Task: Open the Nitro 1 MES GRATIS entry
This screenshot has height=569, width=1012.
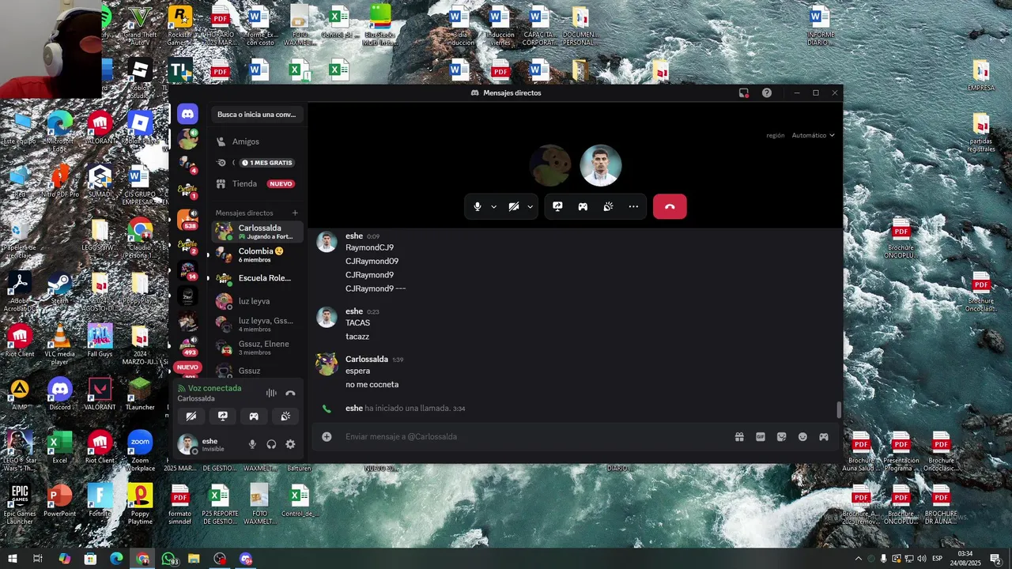Action: point(258,162)
